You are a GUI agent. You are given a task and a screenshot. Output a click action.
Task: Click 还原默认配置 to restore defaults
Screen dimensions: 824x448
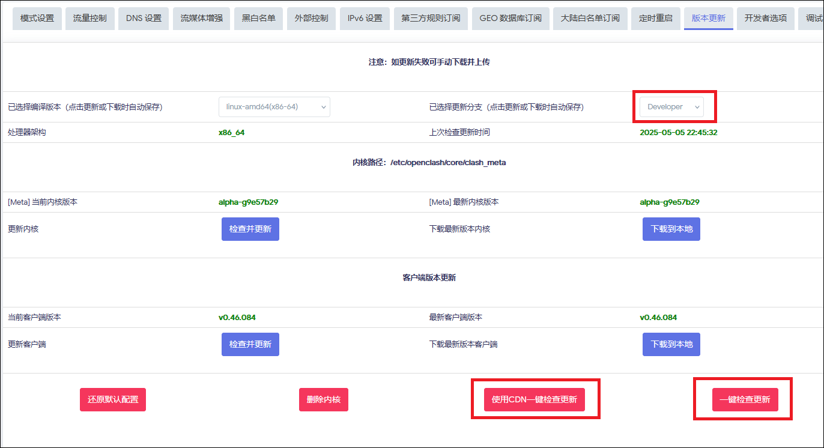pyautogui.click(x=112, y=399)
